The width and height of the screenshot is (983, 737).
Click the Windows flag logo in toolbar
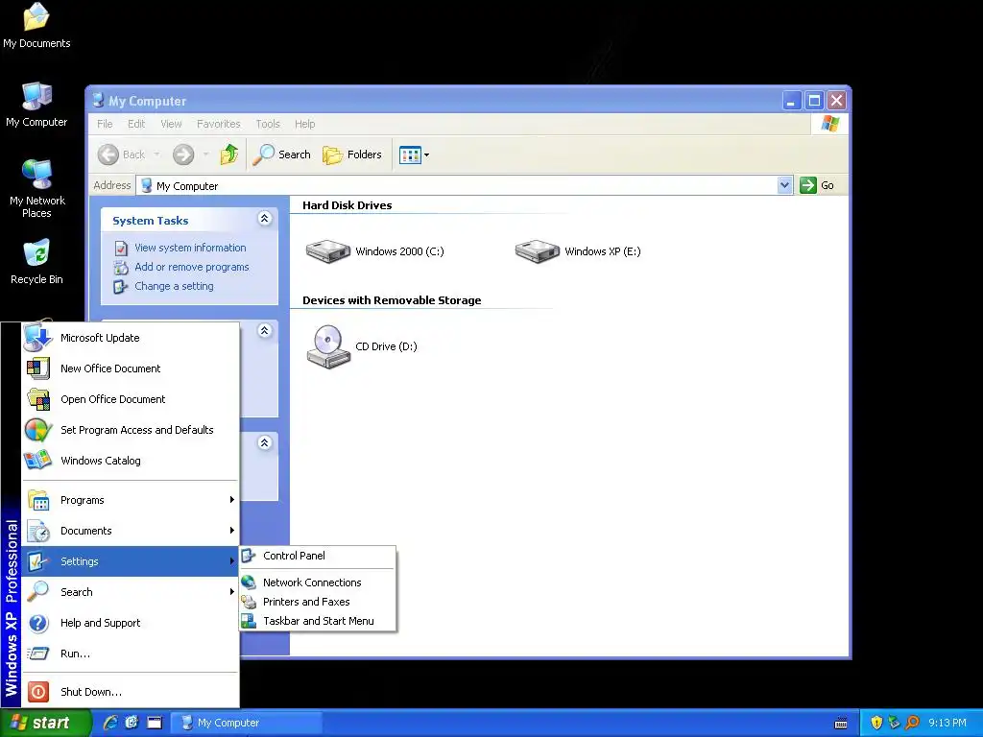click(829, 124)
